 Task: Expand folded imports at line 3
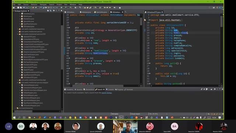[150, 20]
